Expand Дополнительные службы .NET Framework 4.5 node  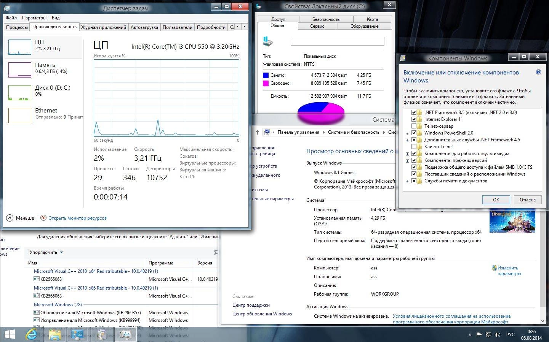[x=407, y=140]
